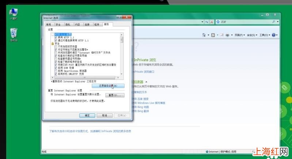Click settings list horizontal scroll-right arrow
Screen dimensions: 292x159
coord(118,77)
